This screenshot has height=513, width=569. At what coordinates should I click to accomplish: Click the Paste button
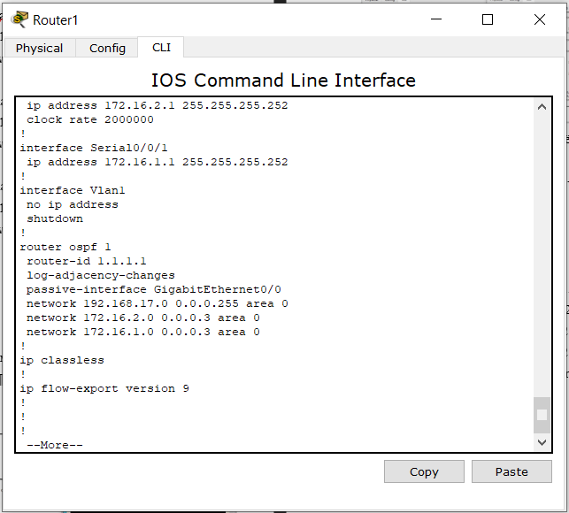tap(511, 471)
